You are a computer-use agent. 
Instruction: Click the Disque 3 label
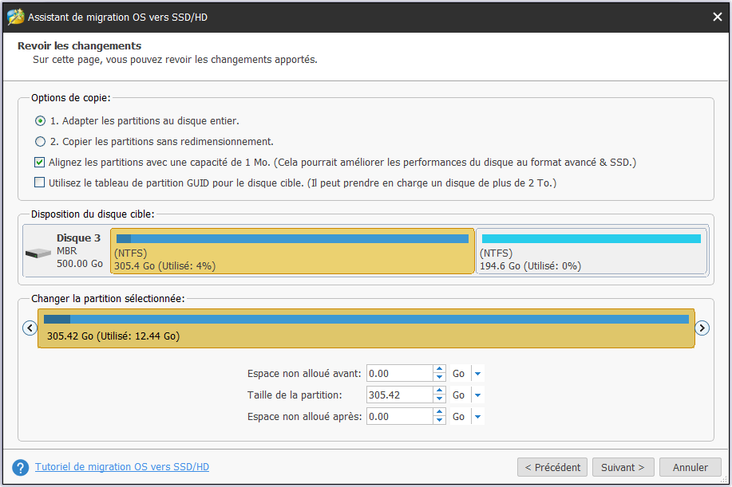(78, 238)
